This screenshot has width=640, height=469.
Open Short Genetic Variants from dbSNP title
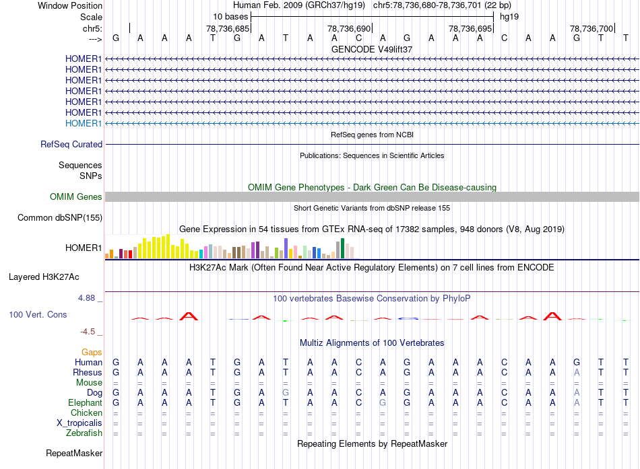(x=372, y=208)
